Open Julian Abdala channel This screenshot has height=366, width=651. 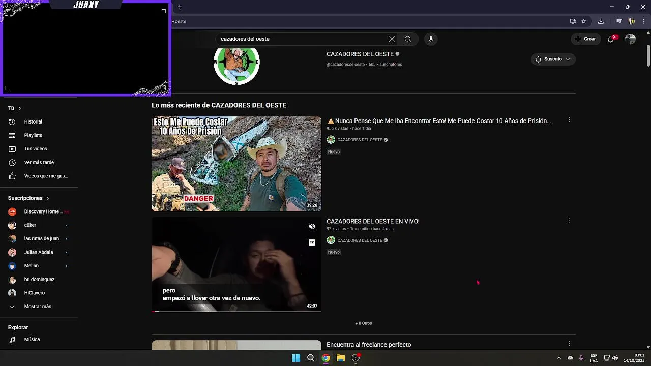click(x=39, y=252)
